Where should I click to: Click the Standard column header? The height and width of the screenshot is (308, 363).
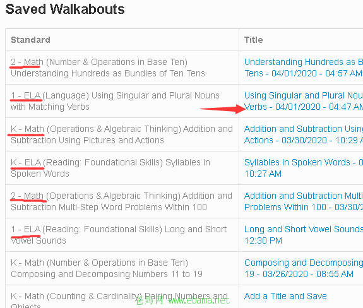[30, 40]
